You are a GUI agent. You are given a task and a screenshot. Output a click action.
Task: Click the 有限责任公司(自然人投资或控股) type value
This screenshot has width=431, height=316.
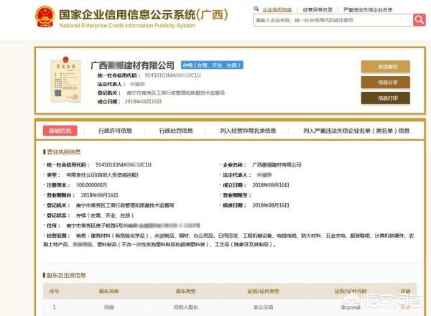pyautogui.click(x=102, y=175)
